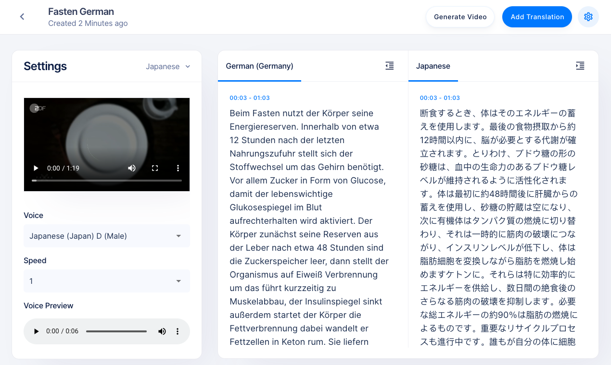Play the video preview
Viewport: 611px width, 365px height.
[36, 168]
